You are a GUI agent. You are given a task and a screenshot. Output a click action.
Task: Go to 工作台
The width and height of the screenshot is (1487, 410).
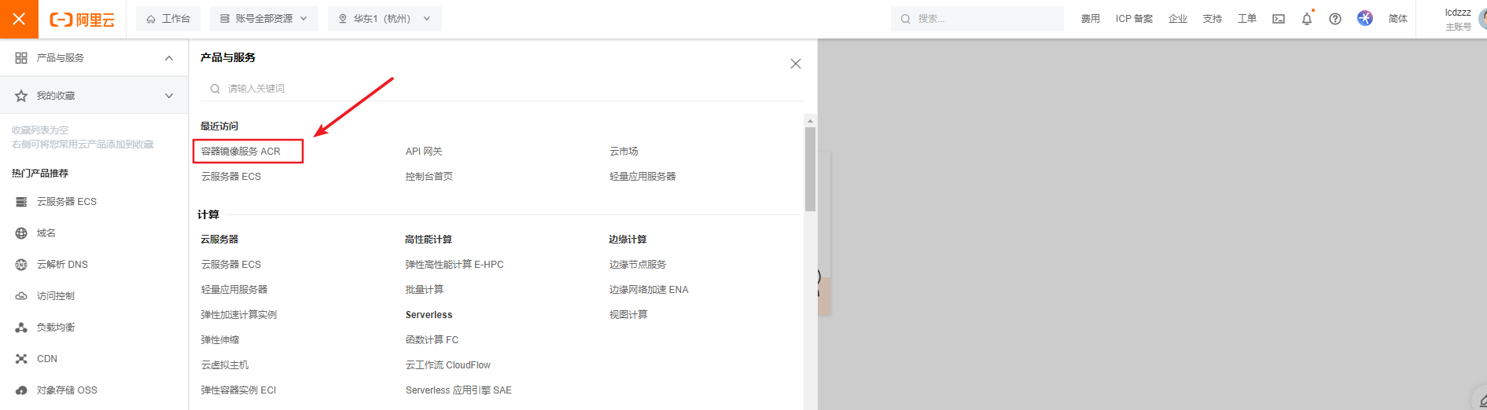pos(168,19)
